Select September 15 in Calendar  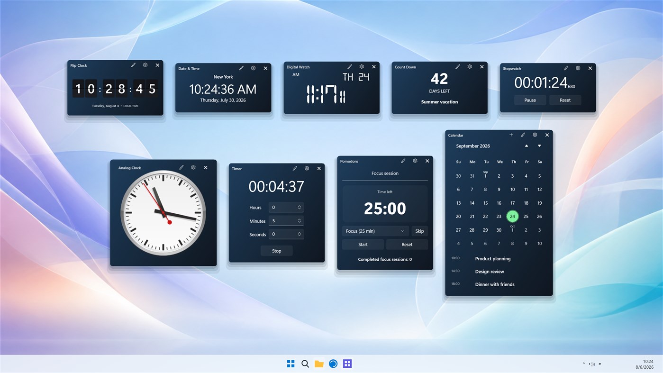(x=485, y=203)
